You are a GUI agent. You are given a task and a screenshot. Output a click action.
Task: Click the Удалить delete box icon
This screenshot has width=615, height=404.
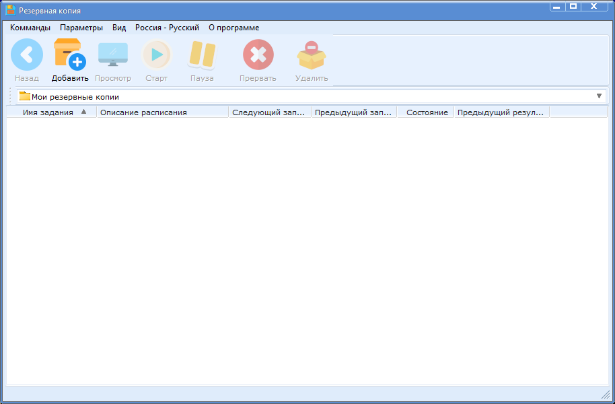311,55
